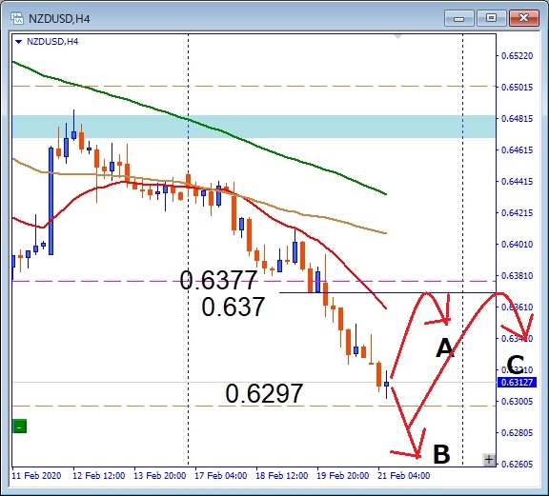
Task: Click the NZDUSD chart window icon
Action: [x=16, y=18]
